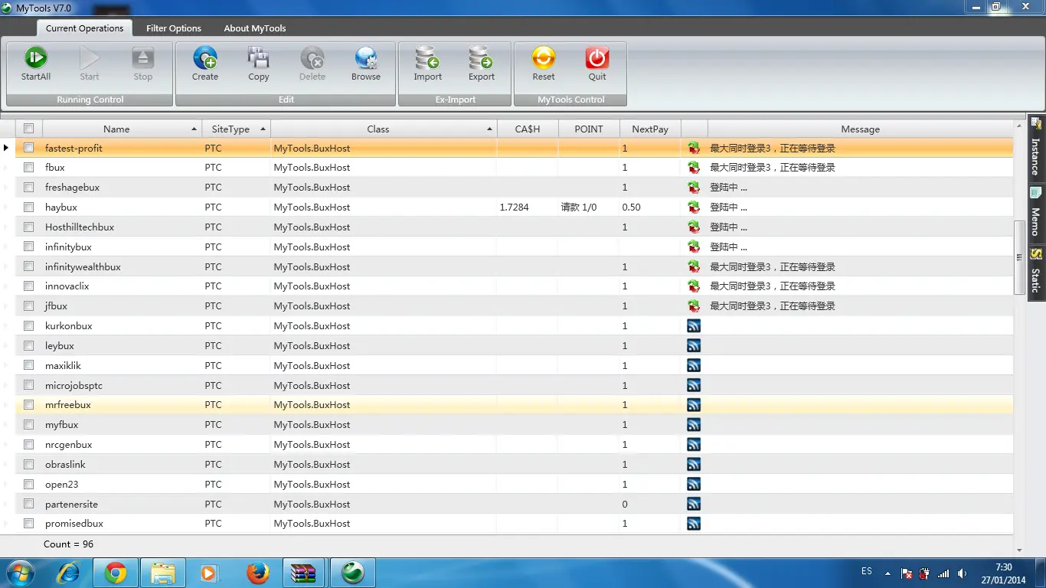Open the Instance side panel
The image size is (1046, 588).
point(1036,147)
